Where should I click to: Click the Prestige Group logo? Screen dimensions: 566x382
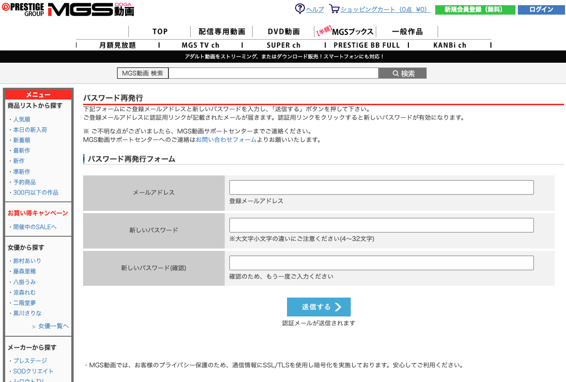pos(23,10)
